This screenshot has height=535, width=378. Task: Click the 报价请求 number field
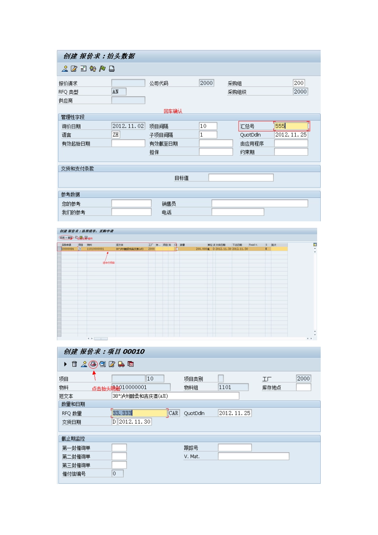click(128, 83)
